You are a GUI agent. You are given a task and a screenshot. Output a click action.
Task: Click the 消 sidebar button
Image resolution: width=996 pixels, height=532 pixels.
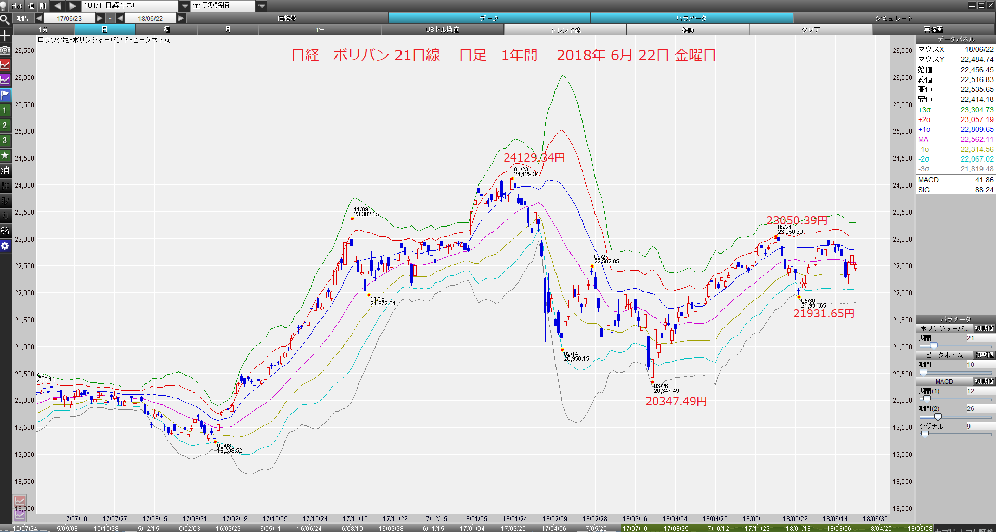[x=5, y=170]
